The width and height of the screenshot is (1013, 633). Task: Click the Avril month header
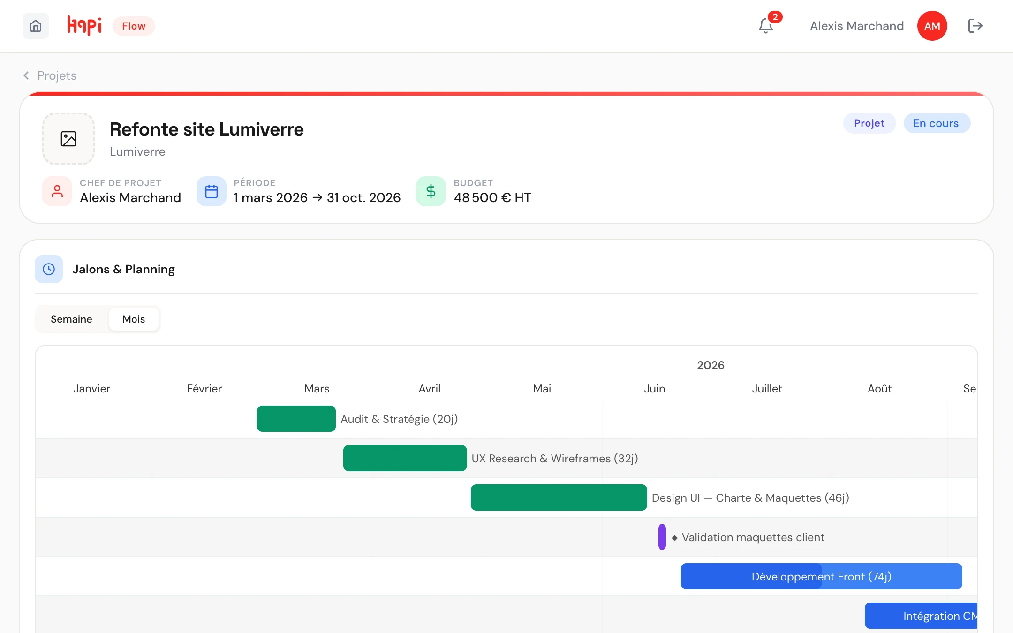[x=430, y=388]
